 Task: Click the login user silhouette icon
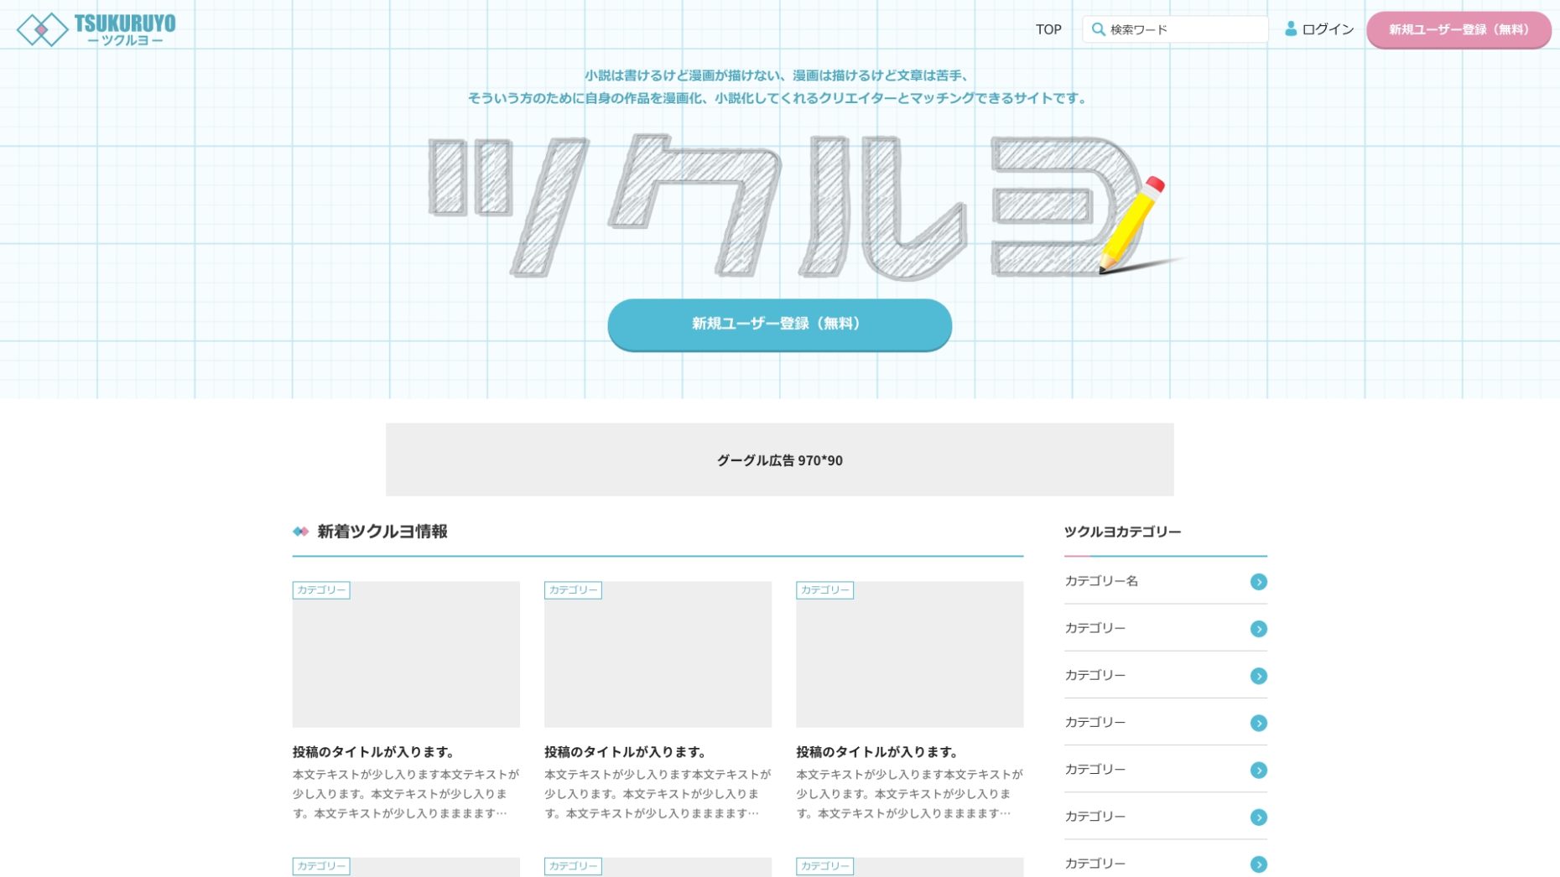tap(1291, 29)
